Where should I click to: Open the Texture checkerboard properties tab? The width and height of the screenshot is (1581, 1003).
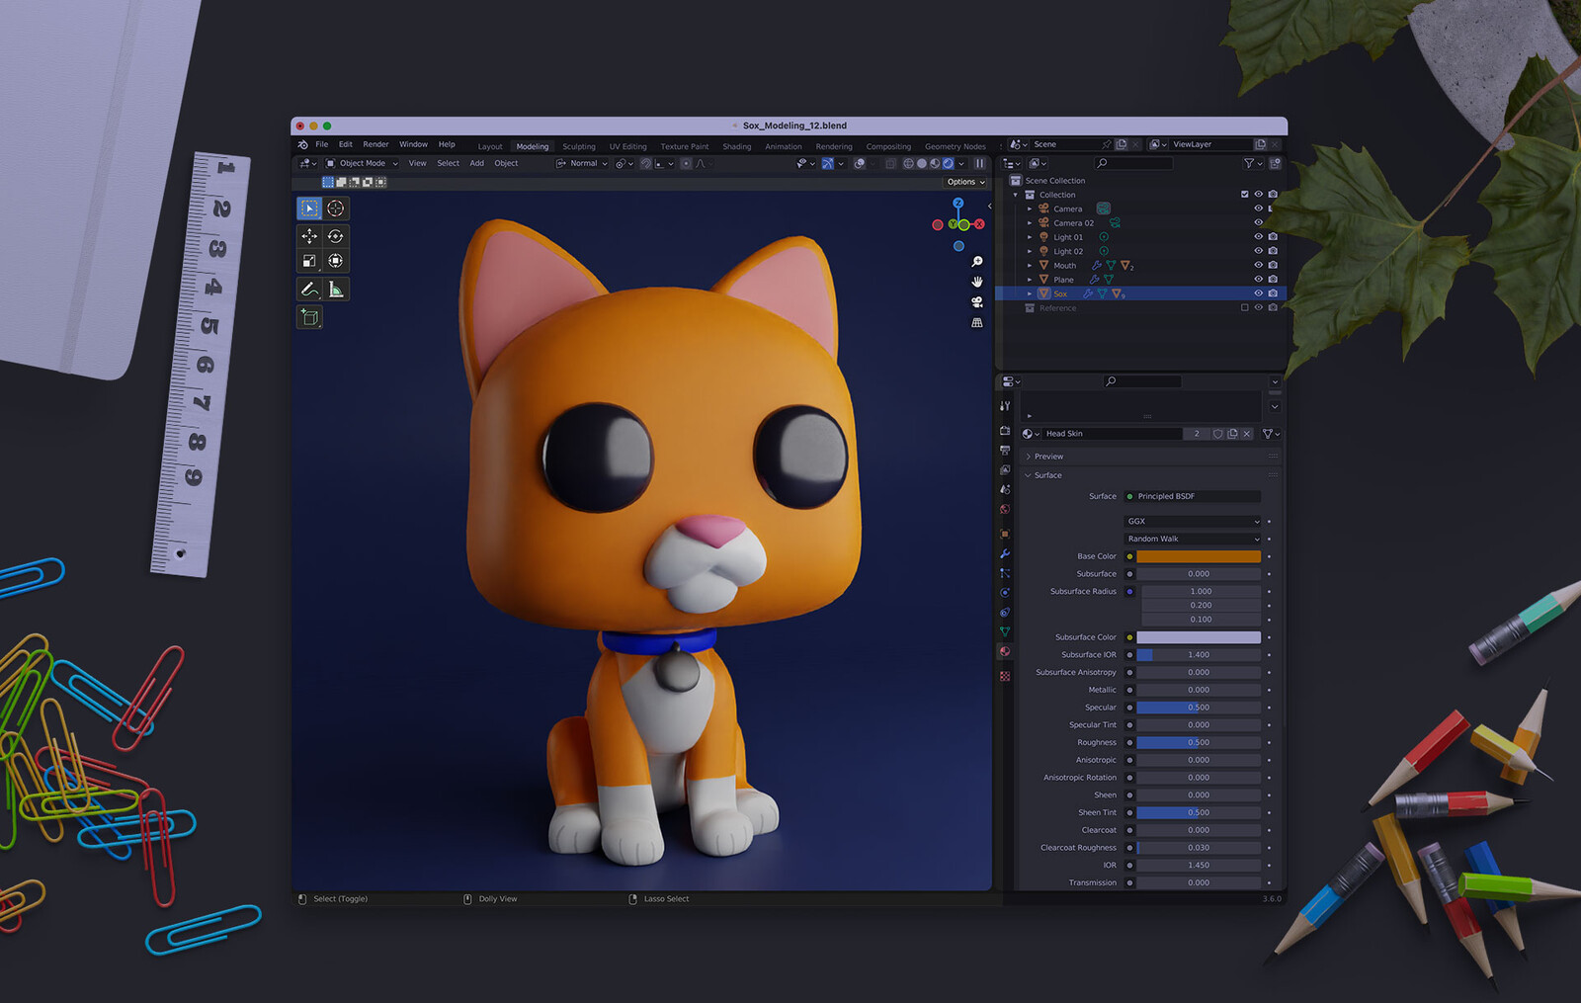point(1005,676)
